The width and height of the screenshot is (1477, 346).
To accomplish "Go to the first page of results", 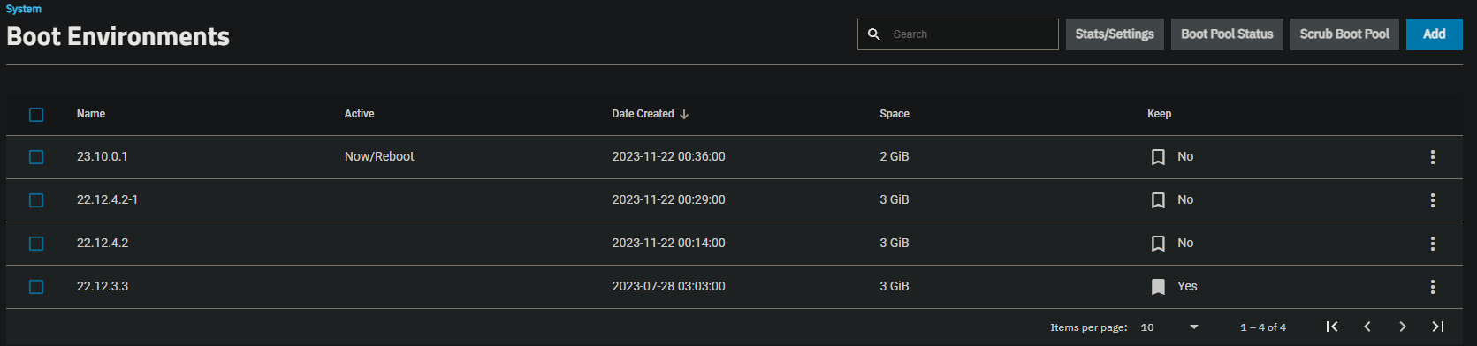I will click(1332, 327).
